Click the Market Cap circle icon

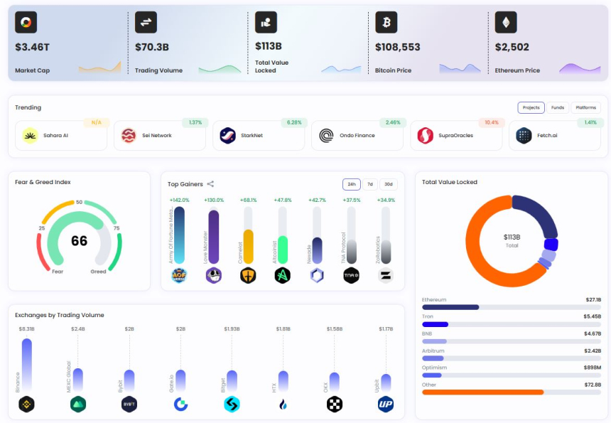pos(26,23)
